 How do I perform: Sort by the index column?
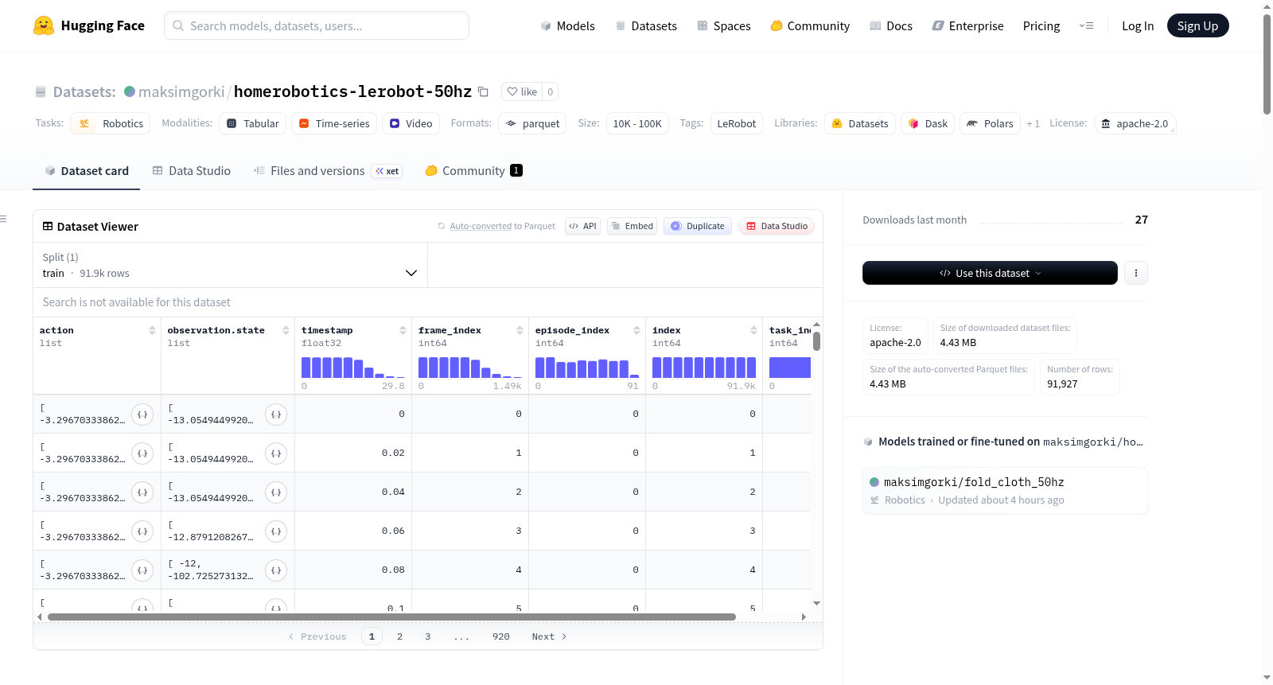tap(753, 330)
